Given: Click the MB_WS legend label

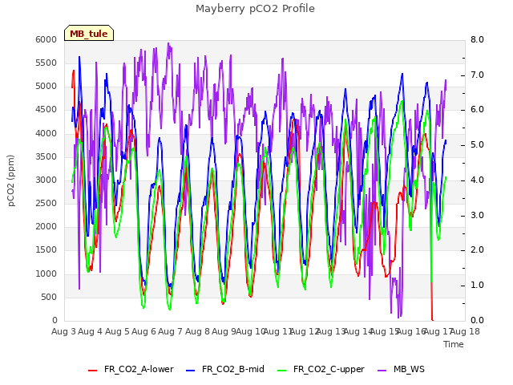Looking at the screenshot, I should point(409,369).
